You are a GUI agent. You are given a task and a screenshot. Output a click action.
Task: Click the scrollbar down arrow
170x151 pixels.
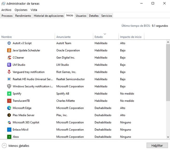(x=168, y=137)
